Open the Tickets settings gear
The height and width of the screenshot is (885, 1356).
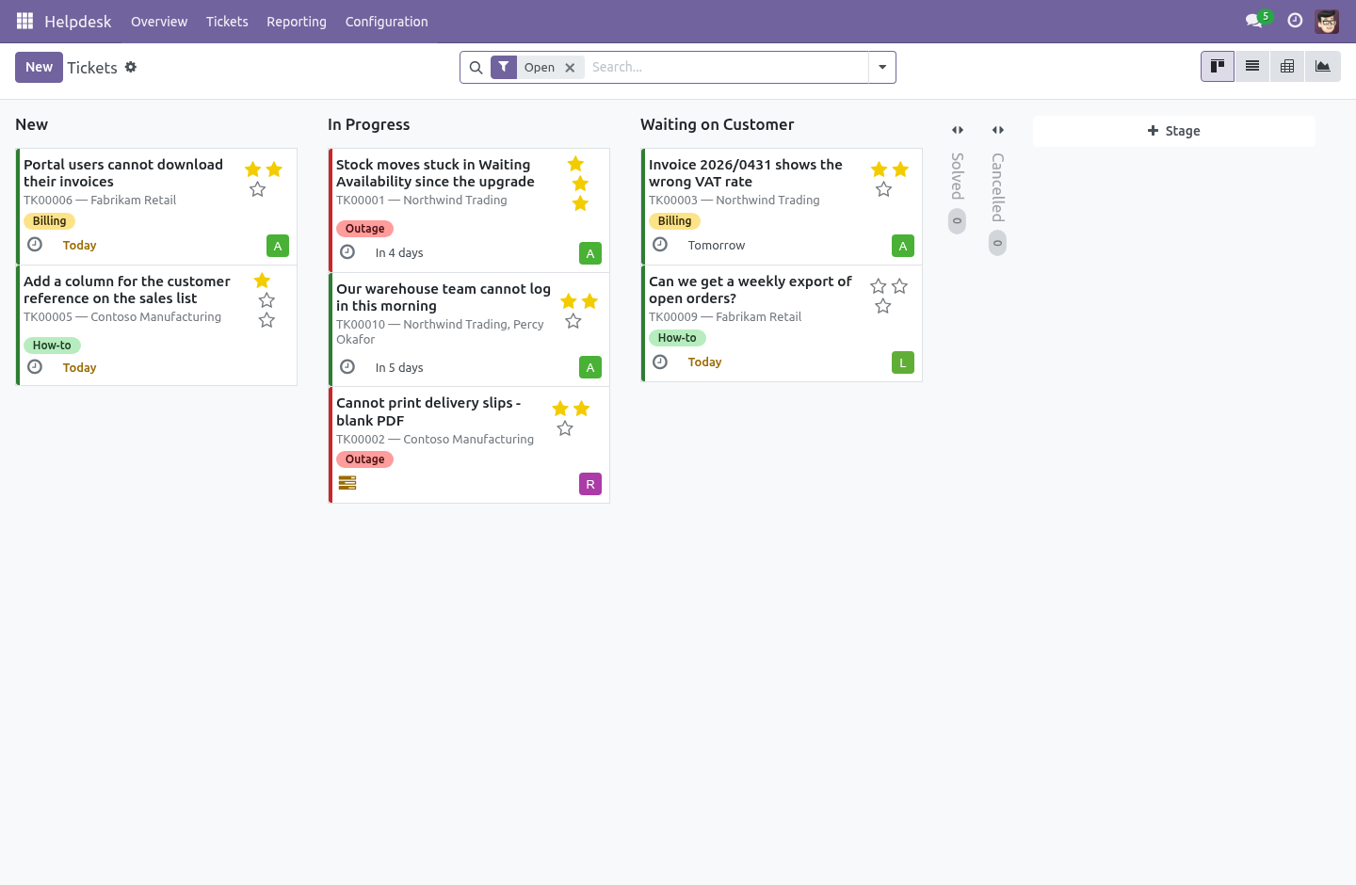coord(131,67)
